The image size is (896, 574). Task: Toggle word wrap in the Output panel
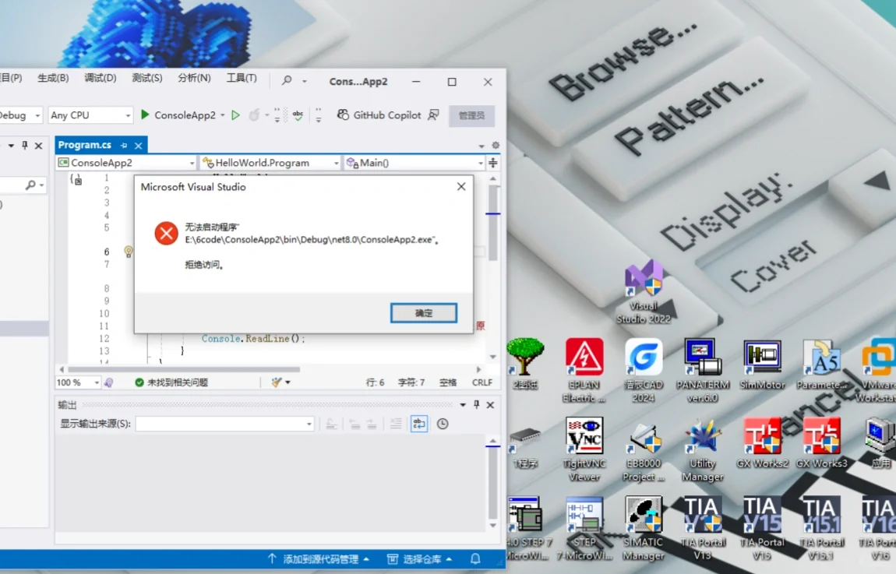pyautogui.click(x=419, y=424)
